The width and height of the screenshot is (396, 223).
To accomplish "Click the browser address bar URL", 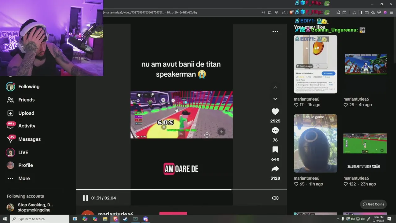I will 150,12.
